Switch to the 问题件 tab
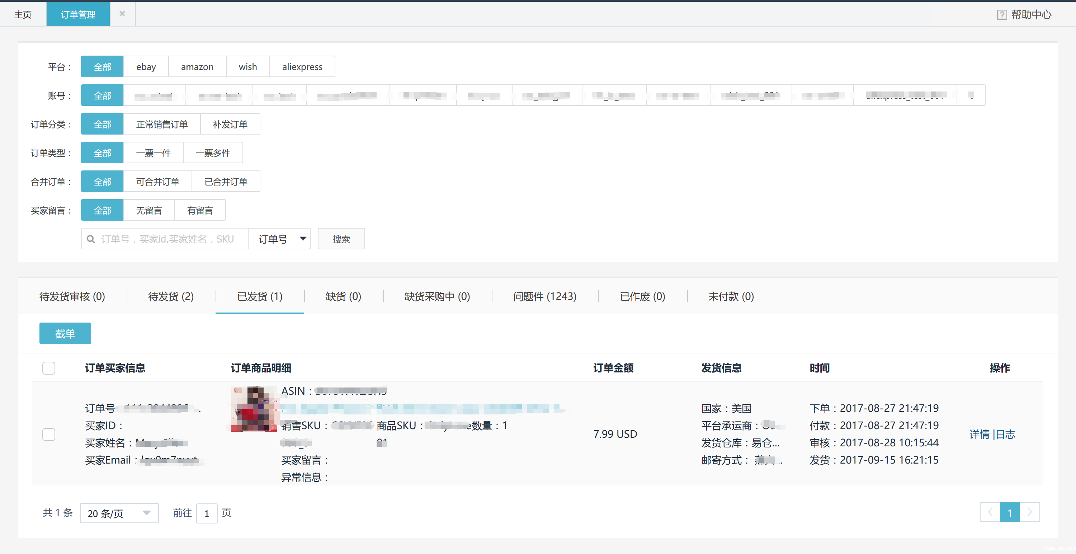The image size is (1076, 554). coord(544,296)
